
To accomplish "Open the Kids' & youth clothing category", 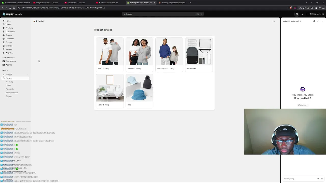I will [169, 54].
